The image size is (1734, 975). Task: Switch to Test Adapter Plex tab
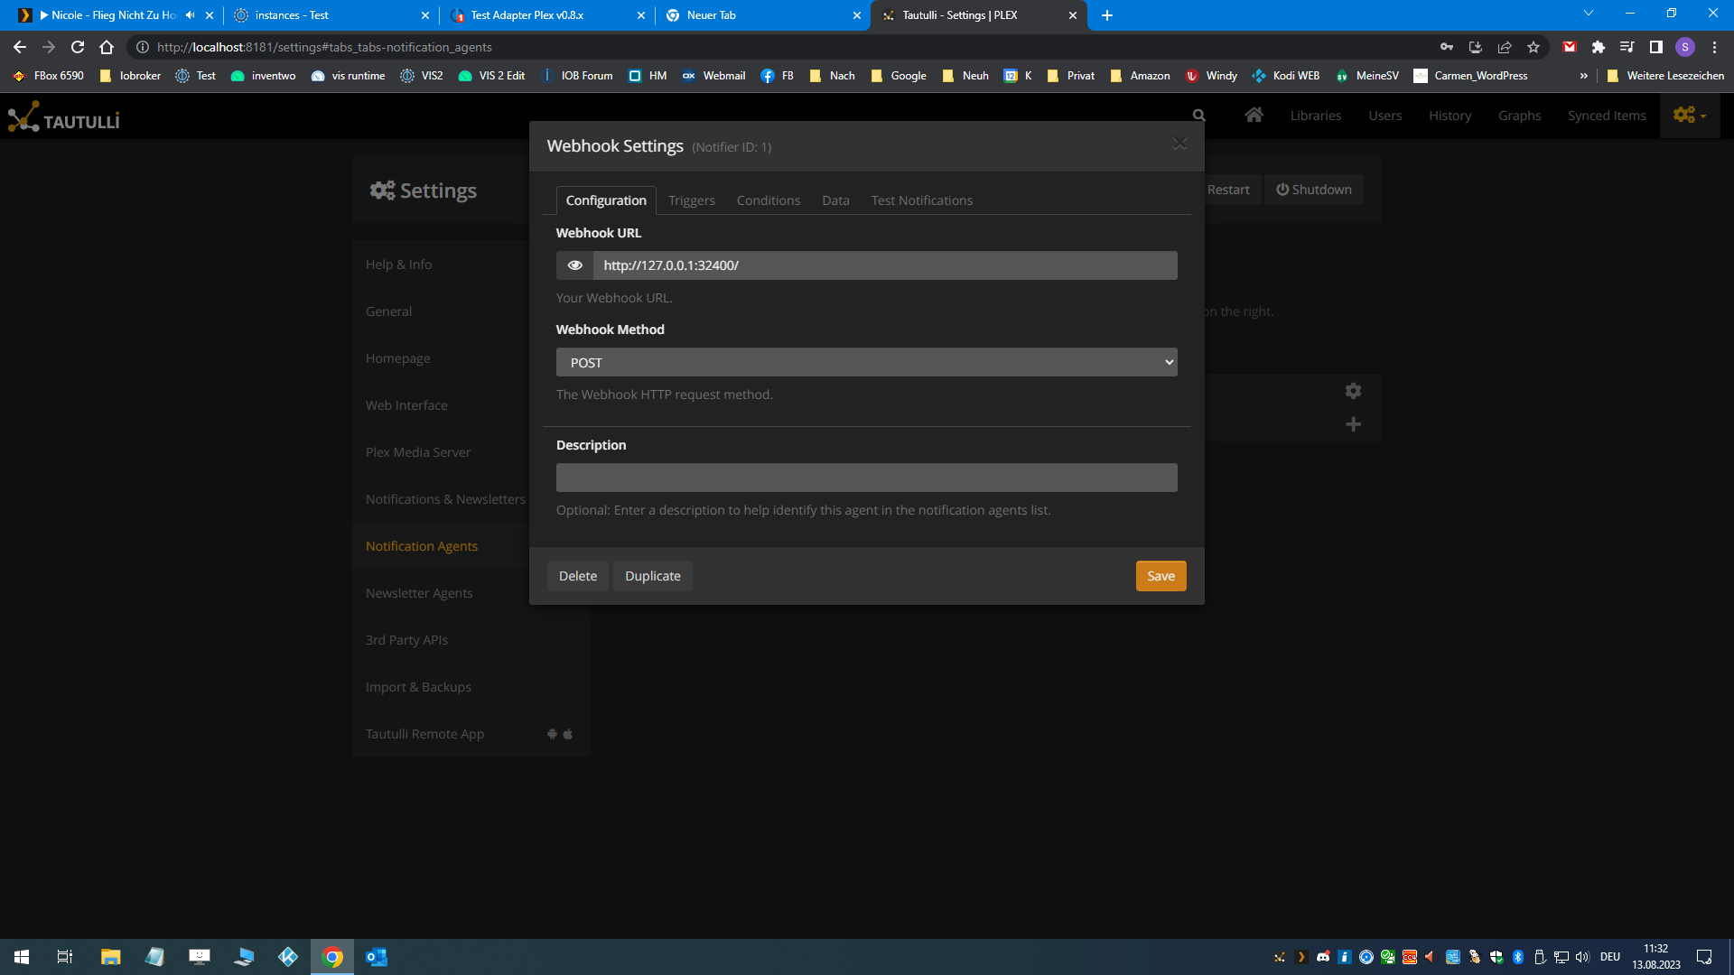[547, 15]
